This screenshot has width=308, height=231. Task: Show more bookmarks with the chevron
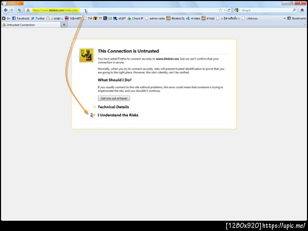(284, 18)
